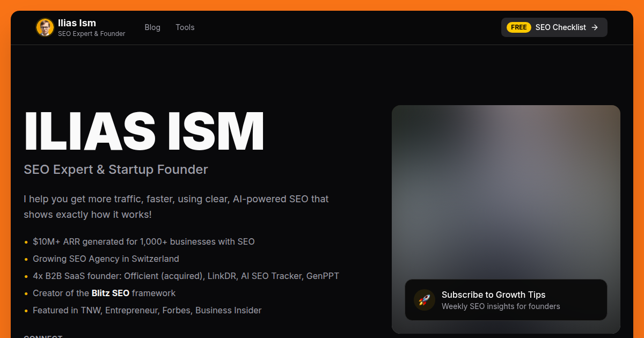Screen dimensions: 644x338
Task: Follow the Blitz SEO framework link
Action: click(x=111, y=293)
